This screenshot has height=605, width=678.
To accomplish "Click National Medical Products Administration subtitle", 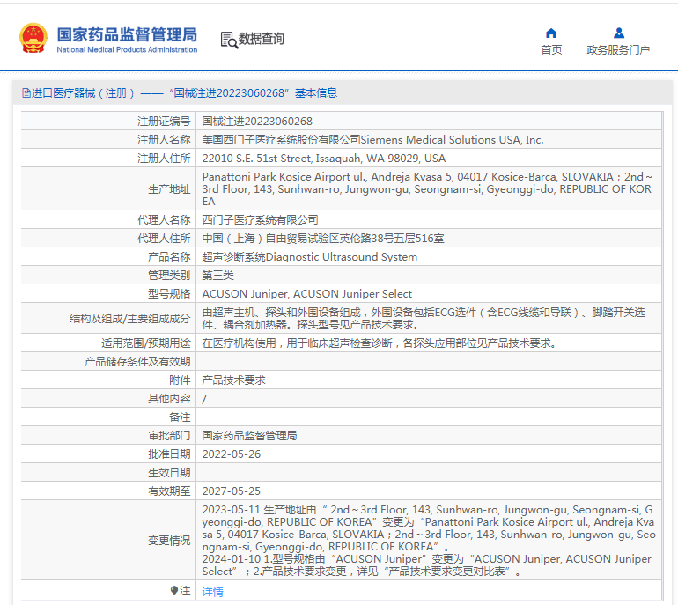I will coord(127,49).
